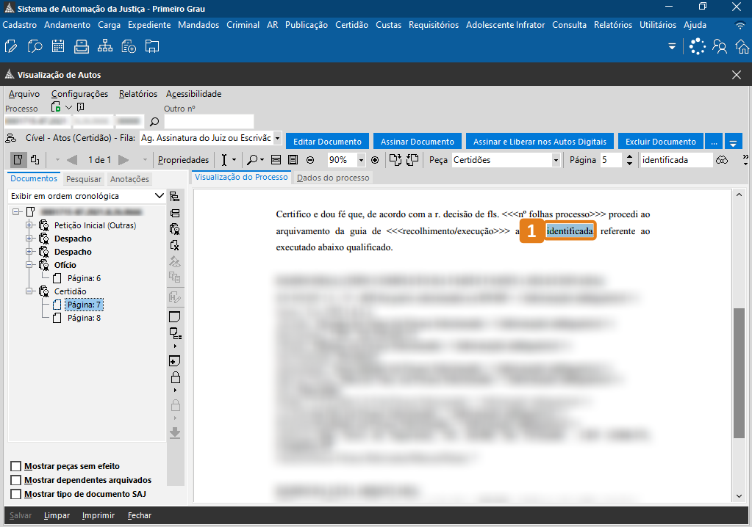Enable Mostrar dependentes arquivados
This screenshot has width=752, height=527.
click(x=16, y=480)
